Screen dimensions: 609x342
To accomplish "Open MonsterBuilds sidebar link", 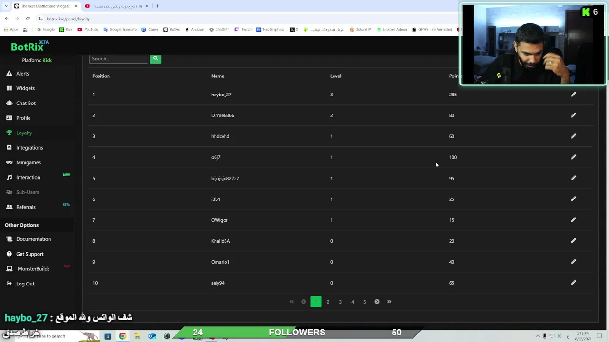I will 33,269.
